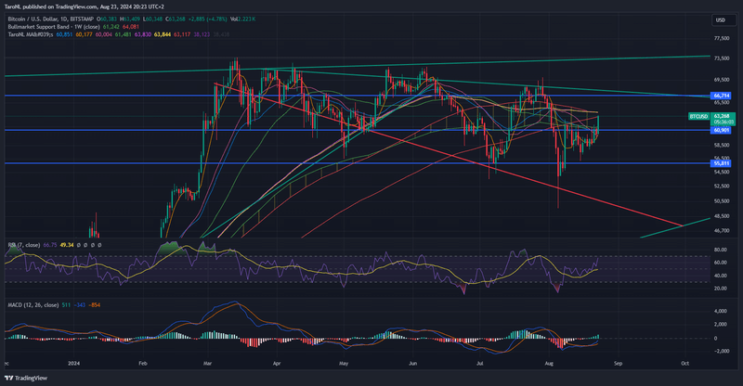This screenshot has height=386, width=743.
Task: Select the 60,901 horizontal line price label
Action: [722, 130]
